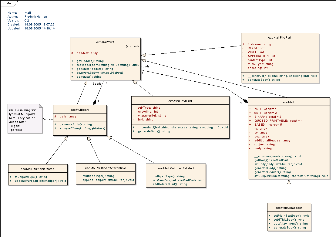Click the ezcMailMultipartRelated class title
Image resolution: width=336 pixels, height=237 pixels.
click(x=176, y=168)
